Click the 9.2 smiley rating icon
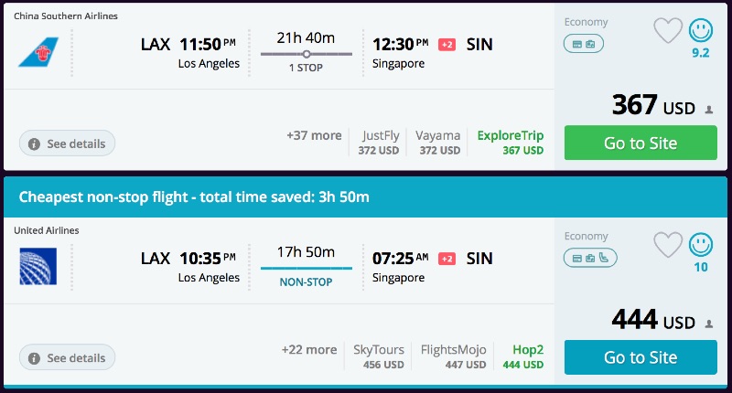This screenshot has height=393, width=732. coord(700,31)
